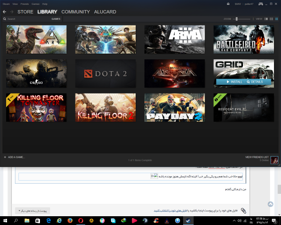The width and height of the screenshot is (281, 225).
Task: Select Resident Evil 7 Beginning Hour tile
Action: [244, 108]
